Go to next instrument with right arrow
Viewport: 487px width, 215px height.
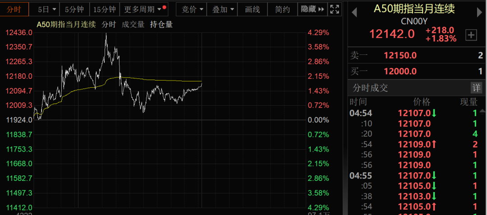click(479, 13)
